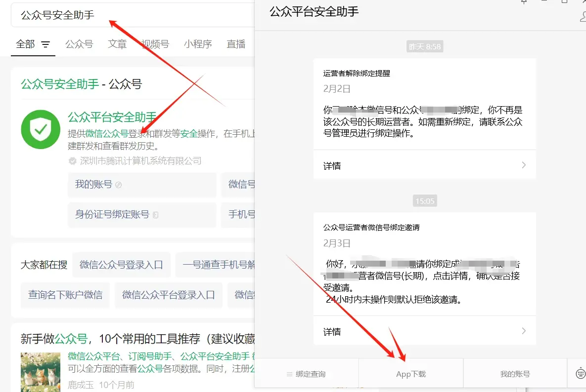Click the 昨天 8:58 timestamp label
This screenshot has width=586, height=392.
point(425,46)
